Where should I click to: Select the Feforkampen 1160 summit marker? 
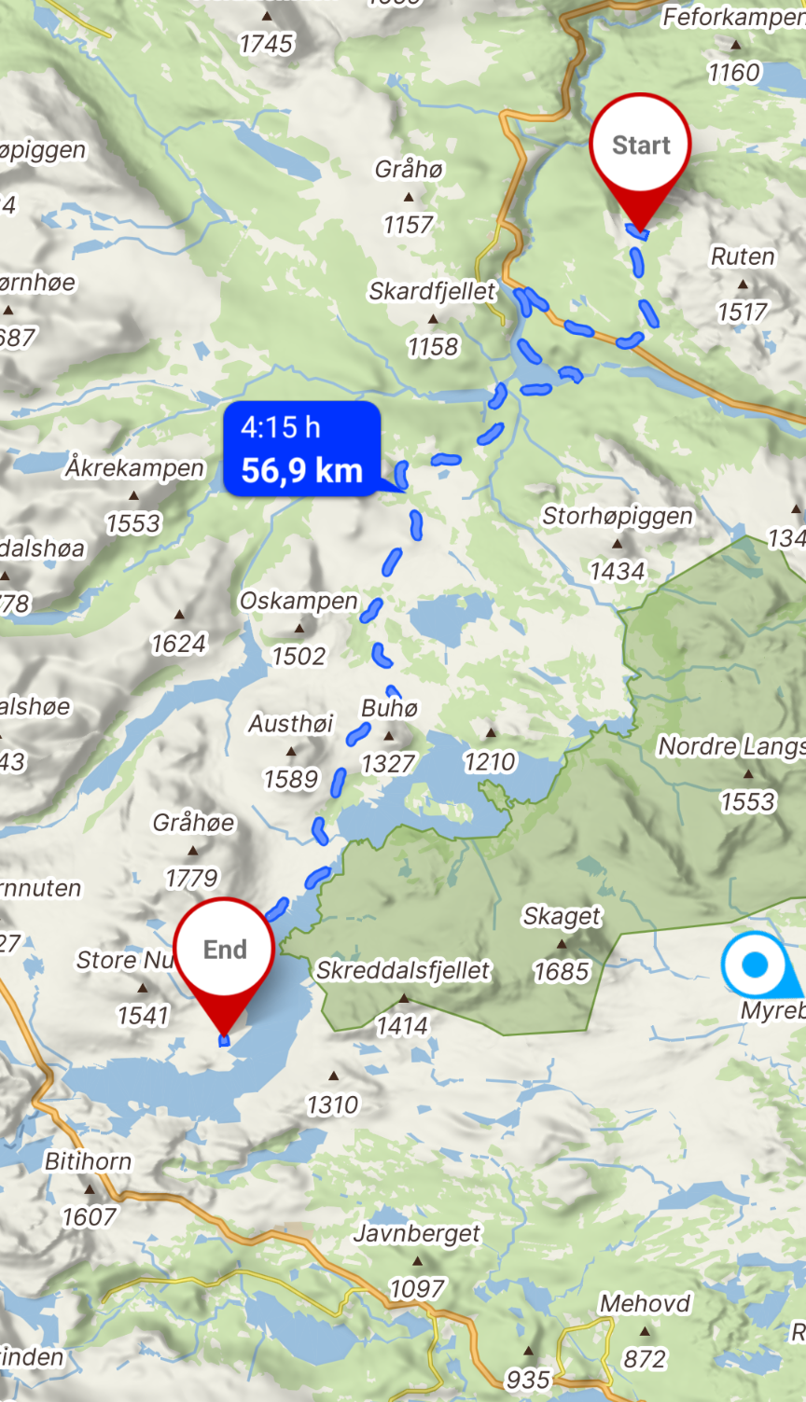click(735, 45)
